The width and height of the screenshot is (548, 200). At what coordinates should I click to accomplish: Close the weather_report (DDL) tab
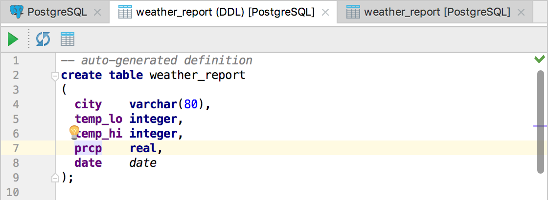coord(325,13)
